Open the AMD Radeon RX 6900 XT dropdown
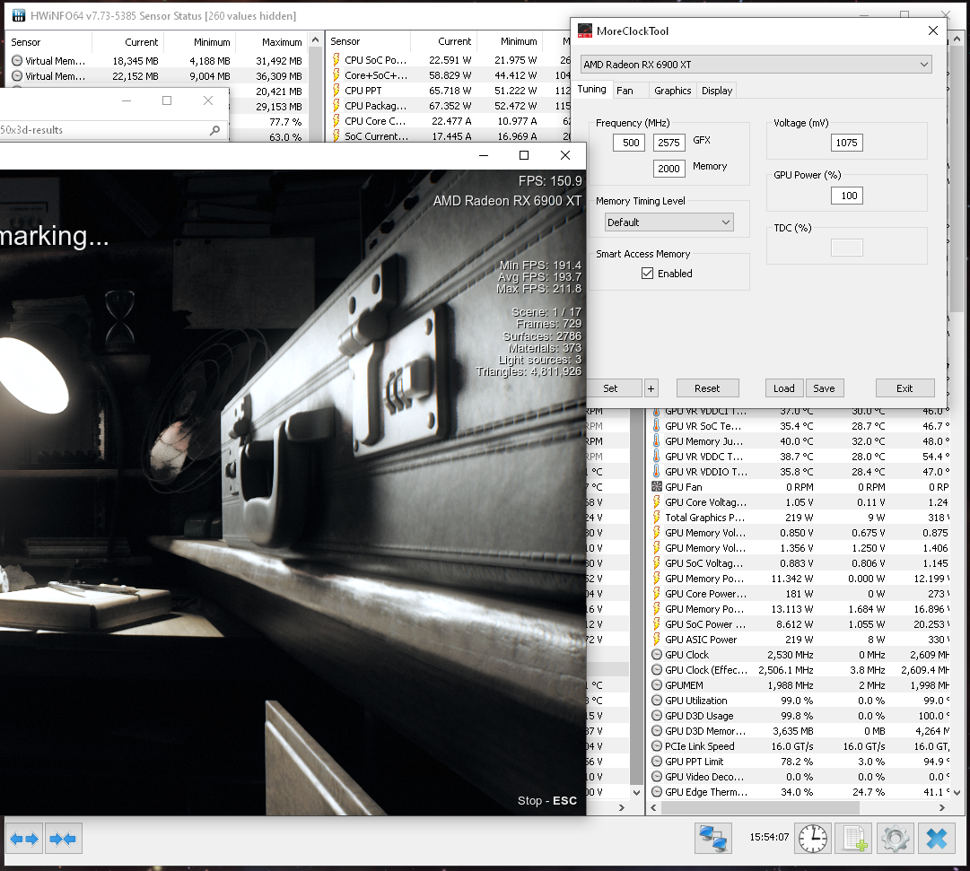 click(756, 65)
